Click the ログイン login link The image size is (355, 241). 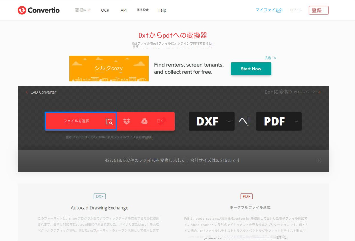[296, 10]
